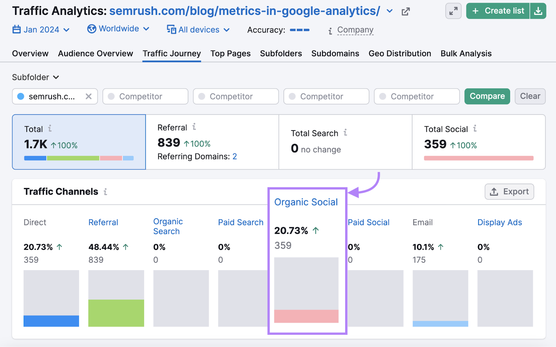Image resolution: width=556 pixels, height=347 pixels.
Task: Select the Total Social card
Action: 479,142
